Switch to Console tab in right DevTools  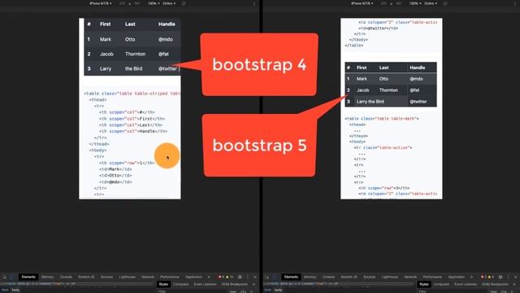point(328,277)
